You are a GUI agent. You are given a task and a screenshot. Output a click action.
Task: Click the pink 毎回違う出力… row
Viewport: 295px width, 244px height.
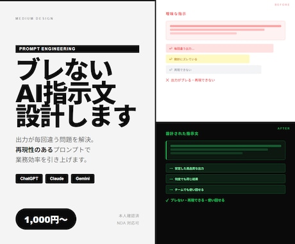click(219, 48)
